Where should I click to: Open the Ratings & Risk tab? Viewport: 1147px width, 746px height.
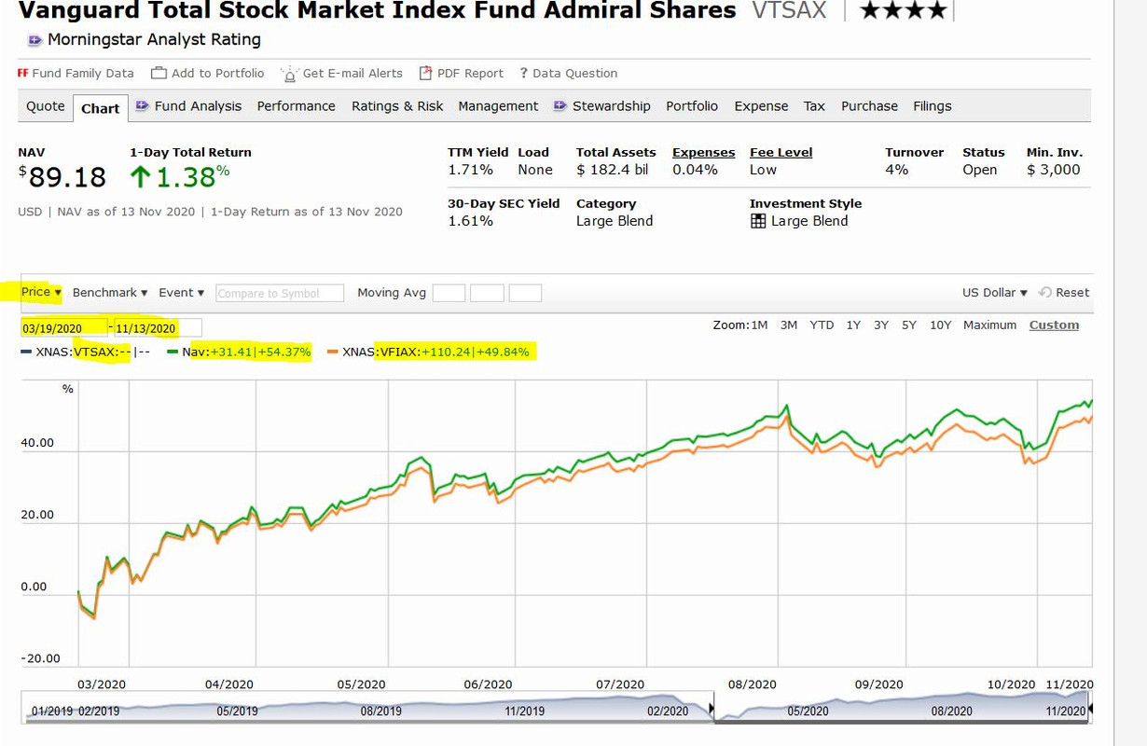tap(397, 106)
